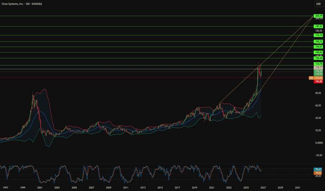
Task: Select the 163,12 price level label
Action: [318, 42]
